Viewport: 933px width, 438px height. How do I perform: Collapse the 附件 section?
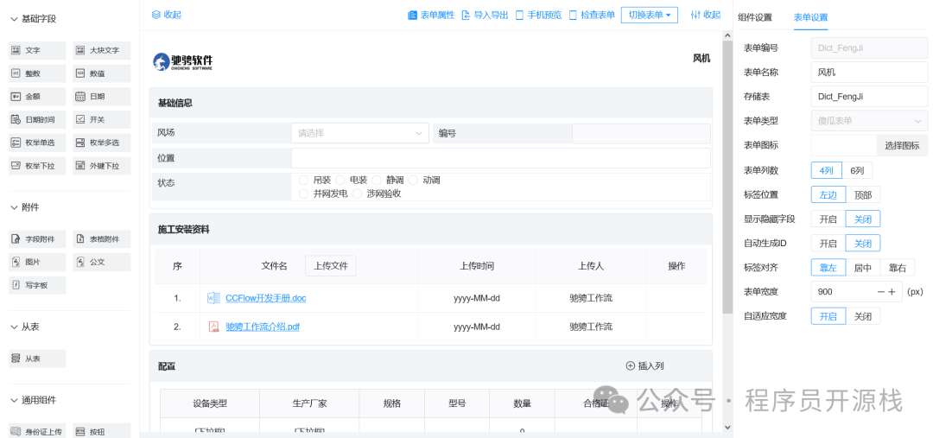pos(24,207)
